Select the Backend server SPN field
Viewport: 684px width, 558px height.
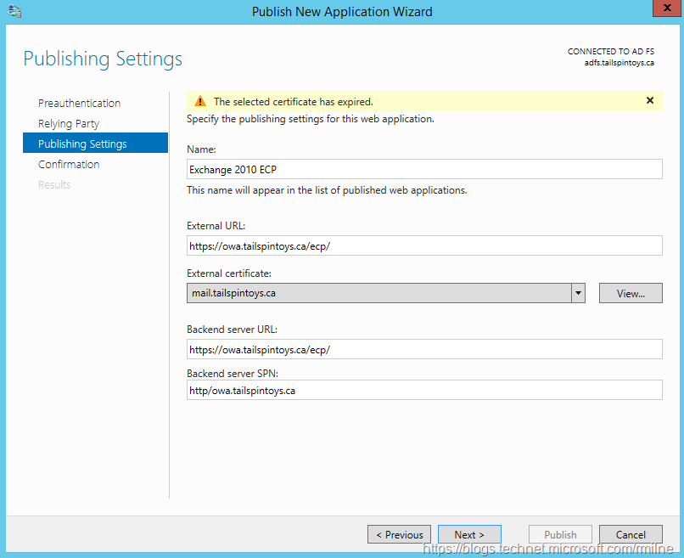[424, 390]
